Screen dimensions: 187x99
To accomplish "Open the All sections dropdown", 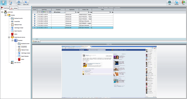I will click(x=59, y=12).
